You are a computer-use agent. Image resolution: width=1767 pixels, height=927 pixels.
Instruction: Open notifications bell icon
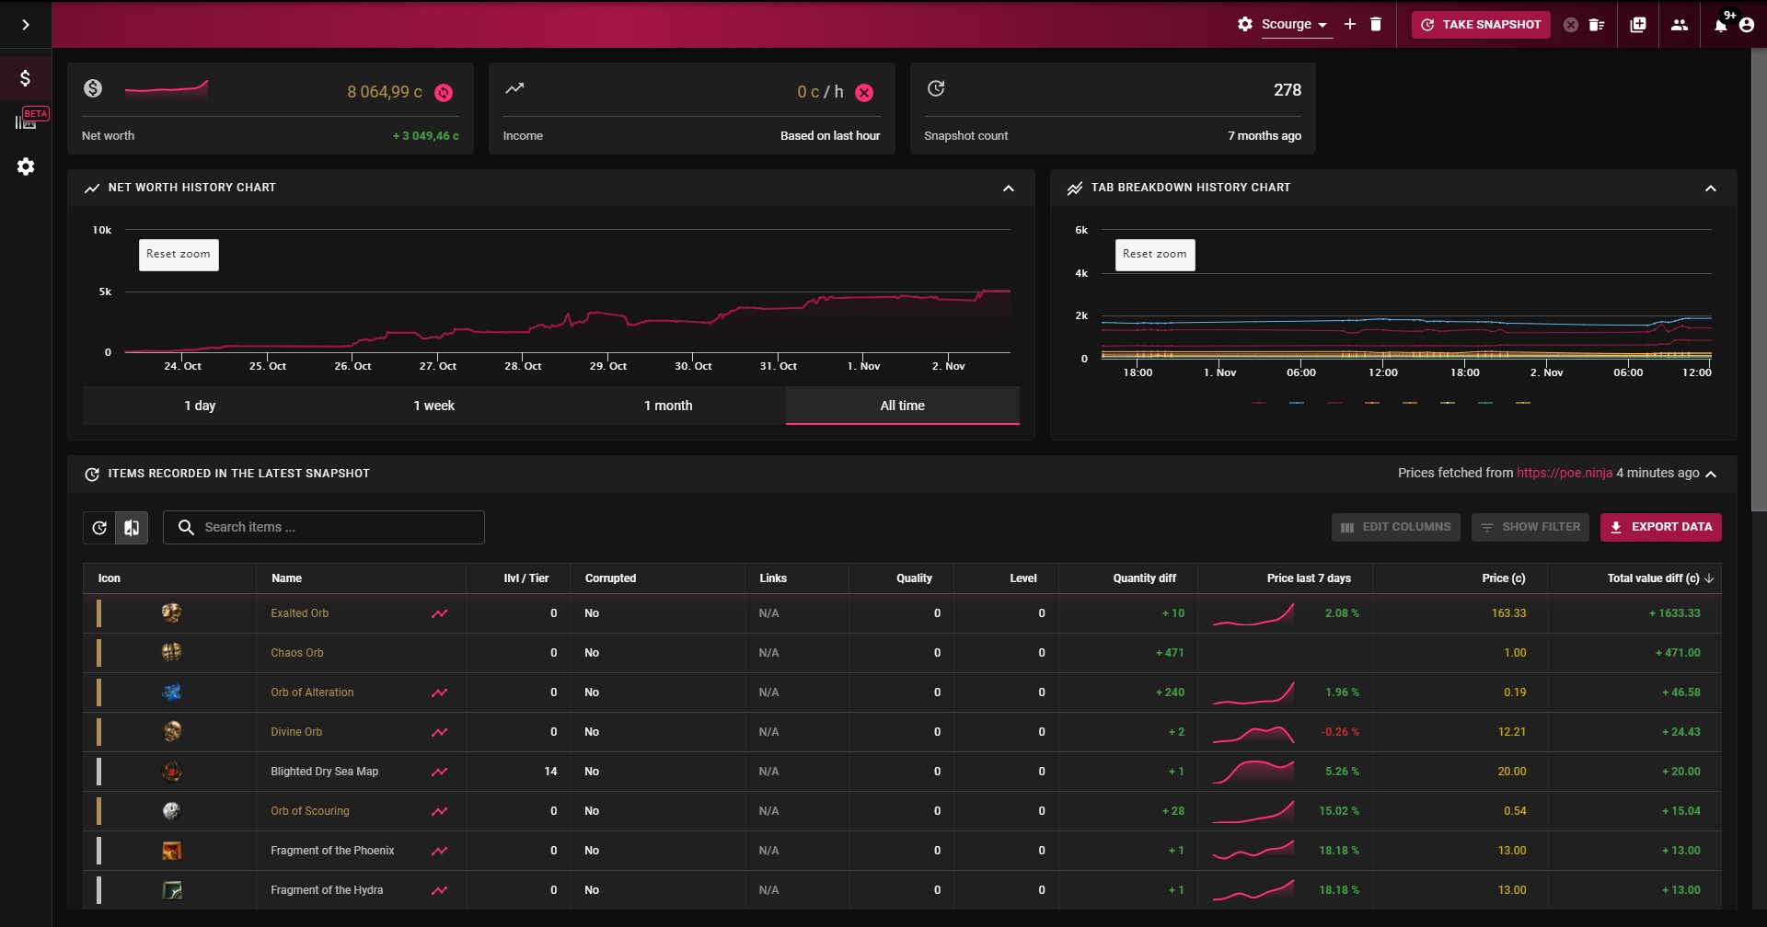click(x=1720, y=25)
